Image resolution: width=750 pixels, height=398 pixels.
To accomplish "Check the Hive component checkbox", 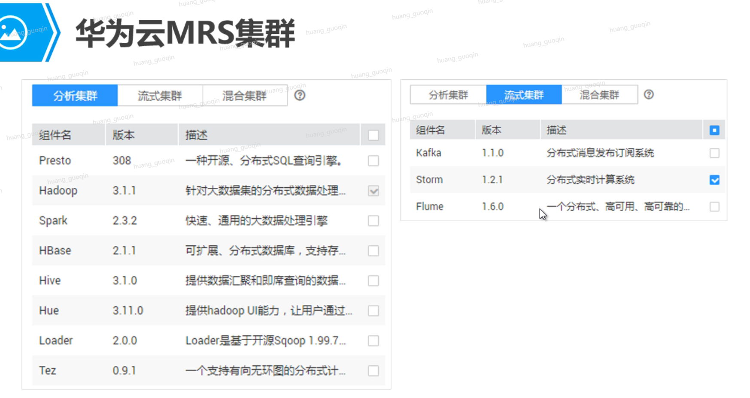I will [373, 281].
